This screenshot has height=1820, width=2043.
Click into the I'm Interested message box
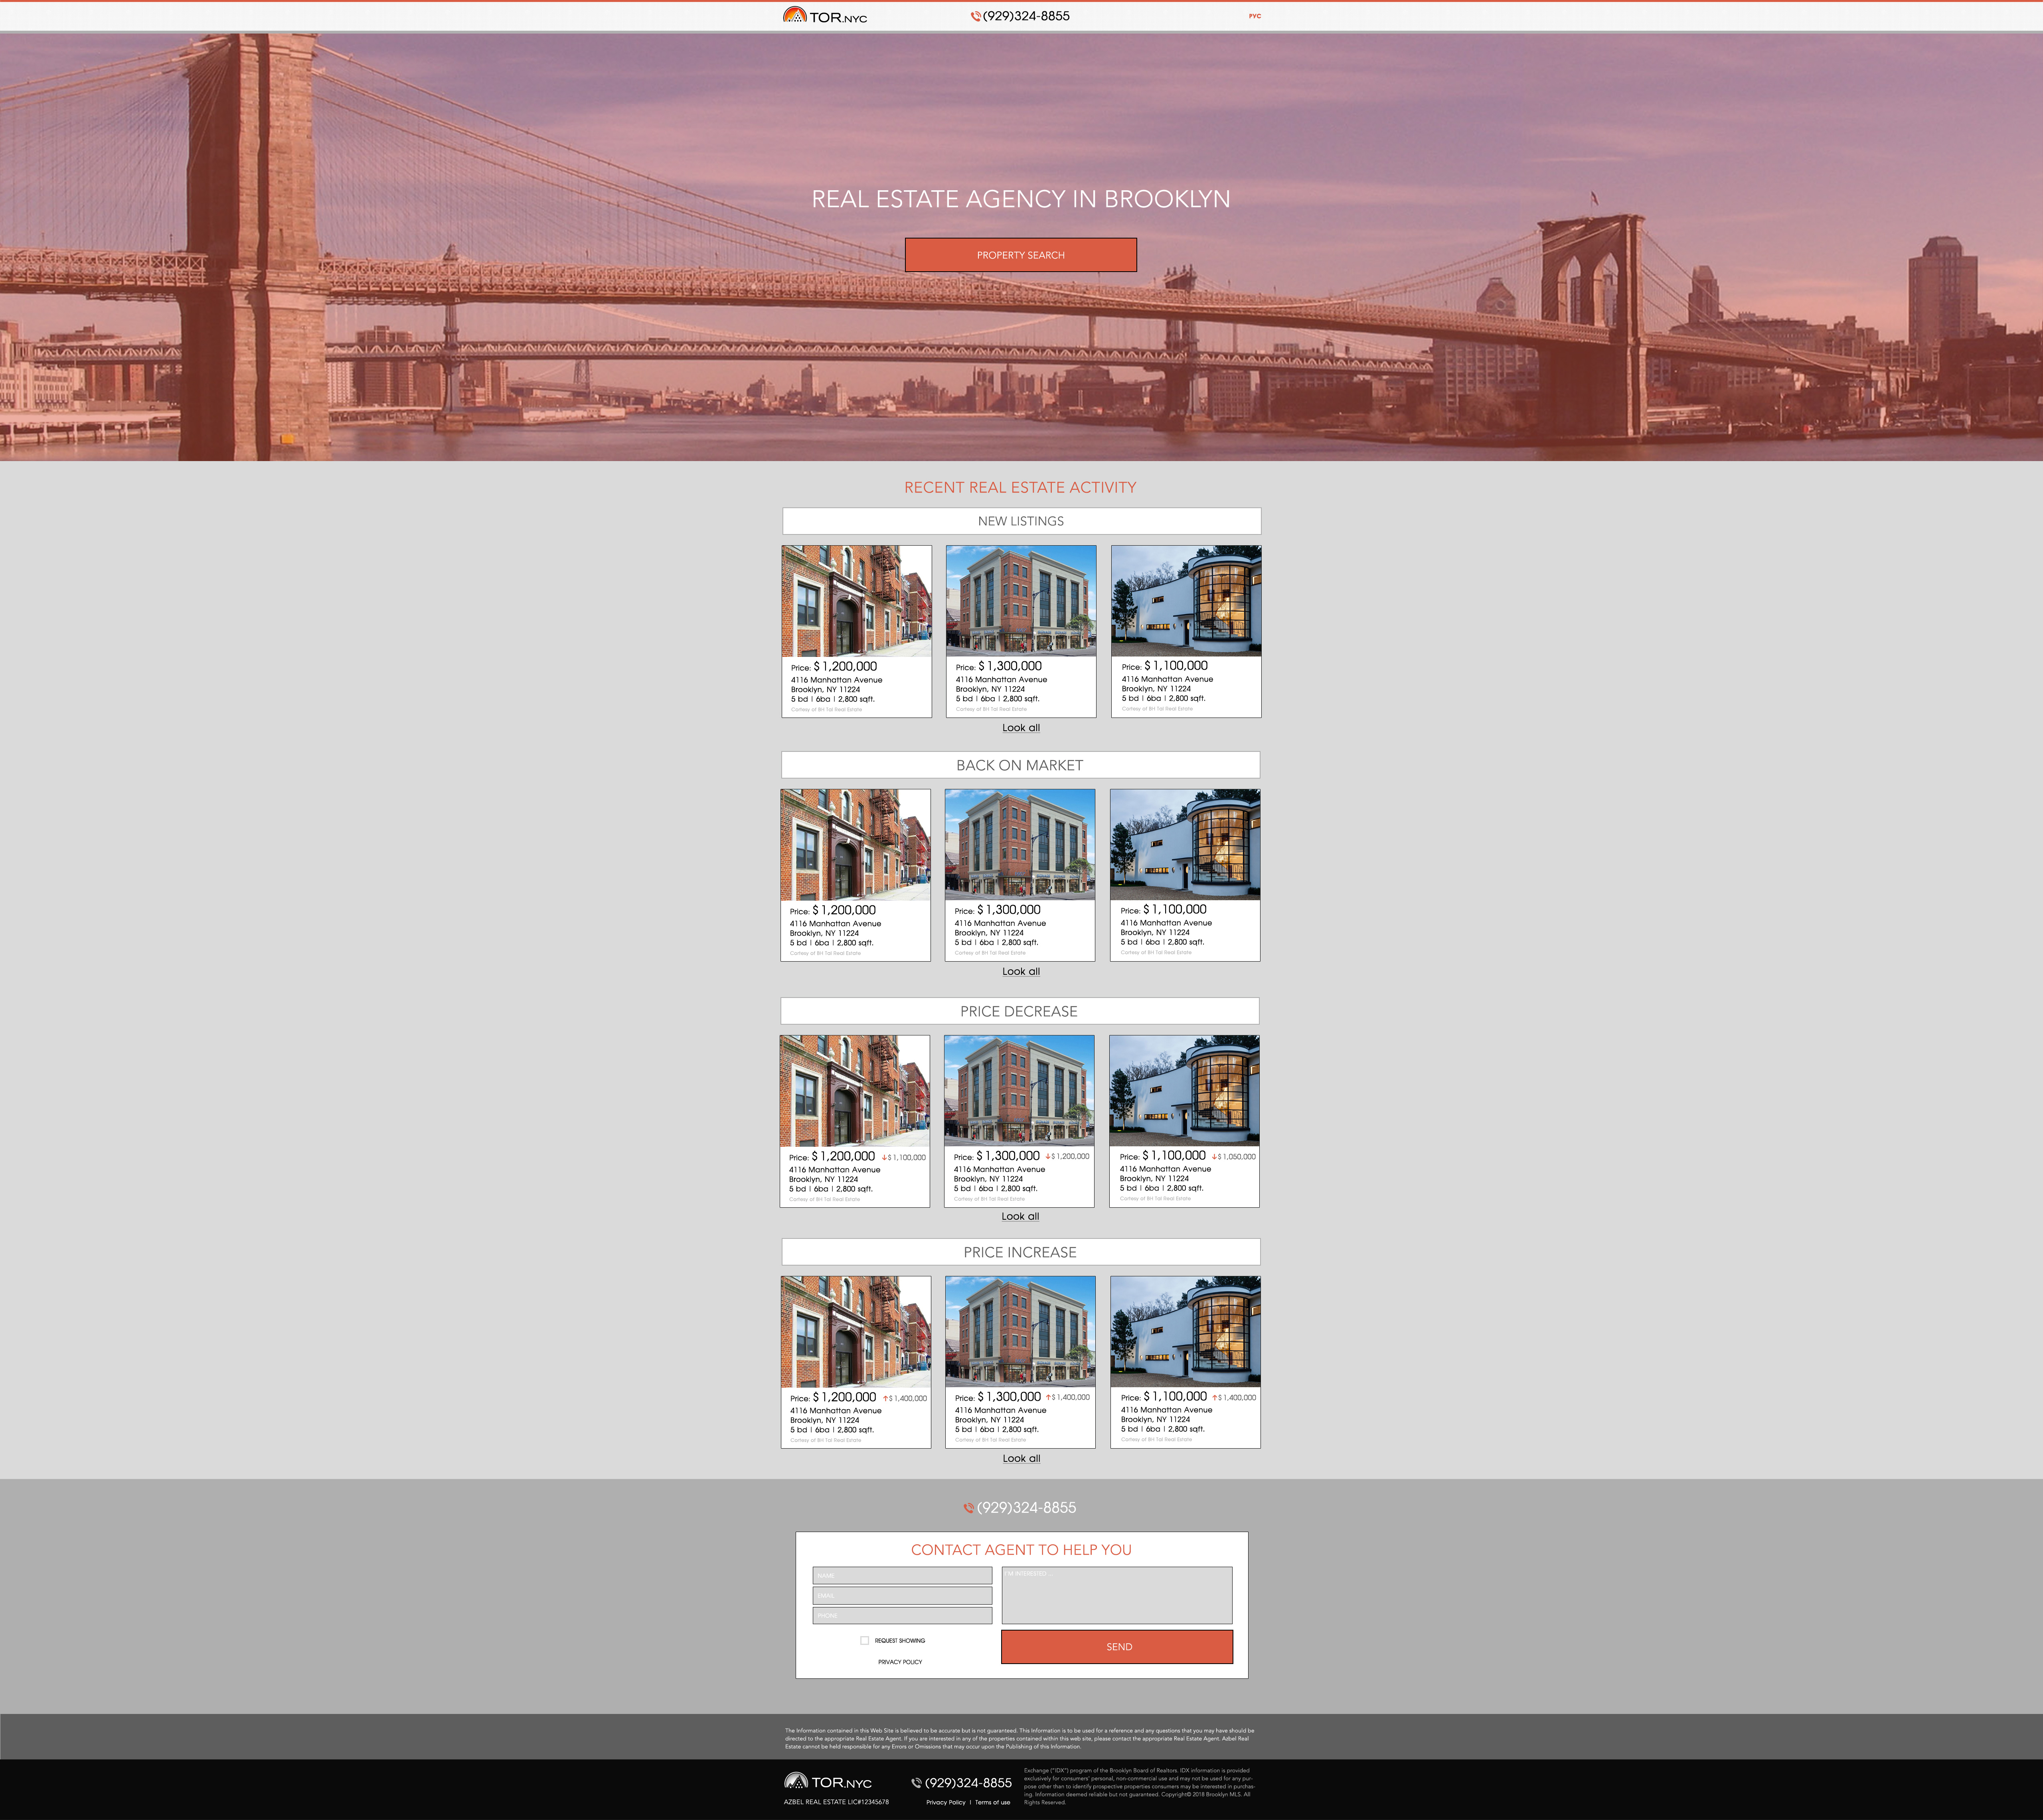pos(1116,1595)
